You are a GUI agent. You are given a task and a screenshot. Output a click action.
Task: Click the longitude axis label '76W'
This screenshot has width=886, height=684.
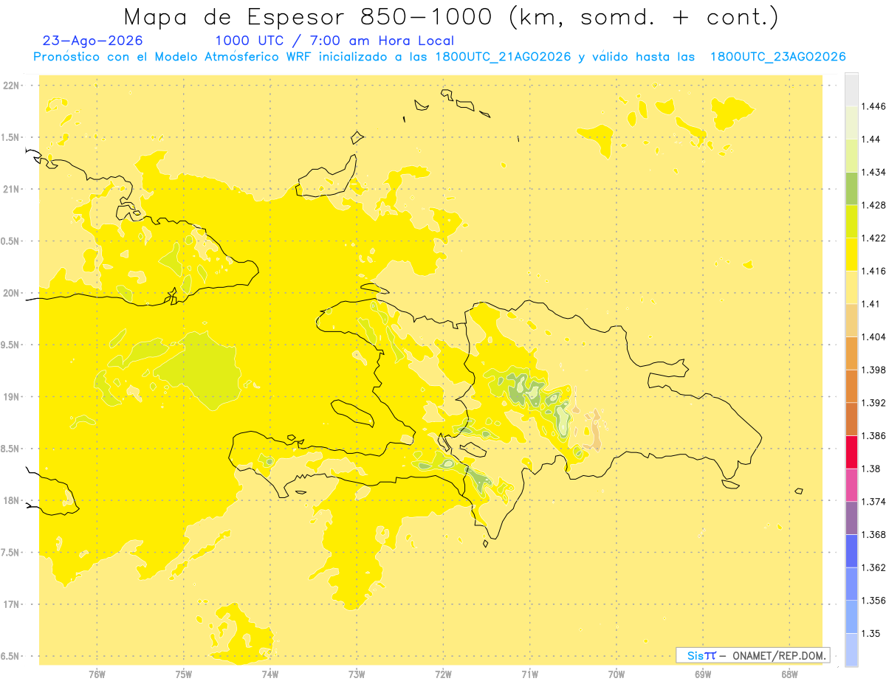(x=97, y=674)
